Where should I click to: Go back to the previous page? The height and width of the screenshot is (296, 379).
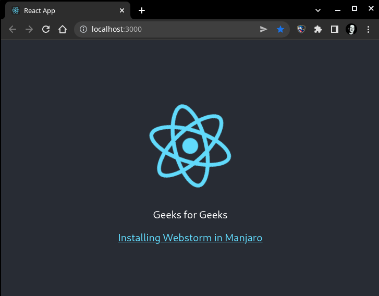13,30
